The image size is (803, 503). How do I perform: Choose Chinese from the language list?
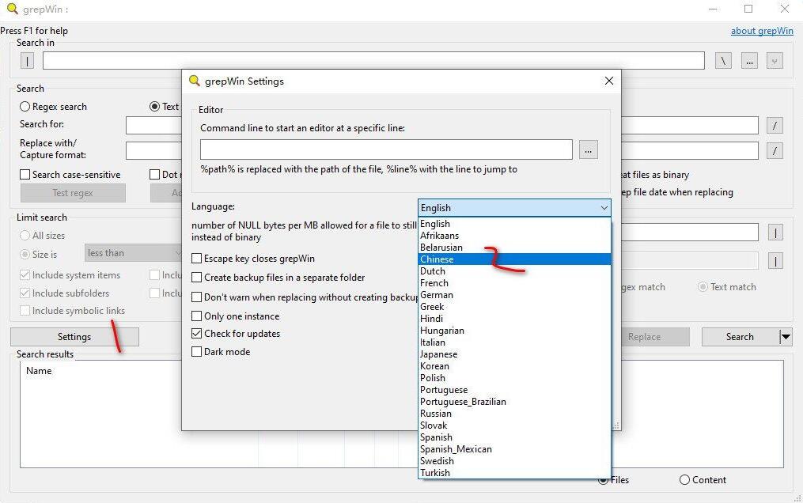[437, 259]
